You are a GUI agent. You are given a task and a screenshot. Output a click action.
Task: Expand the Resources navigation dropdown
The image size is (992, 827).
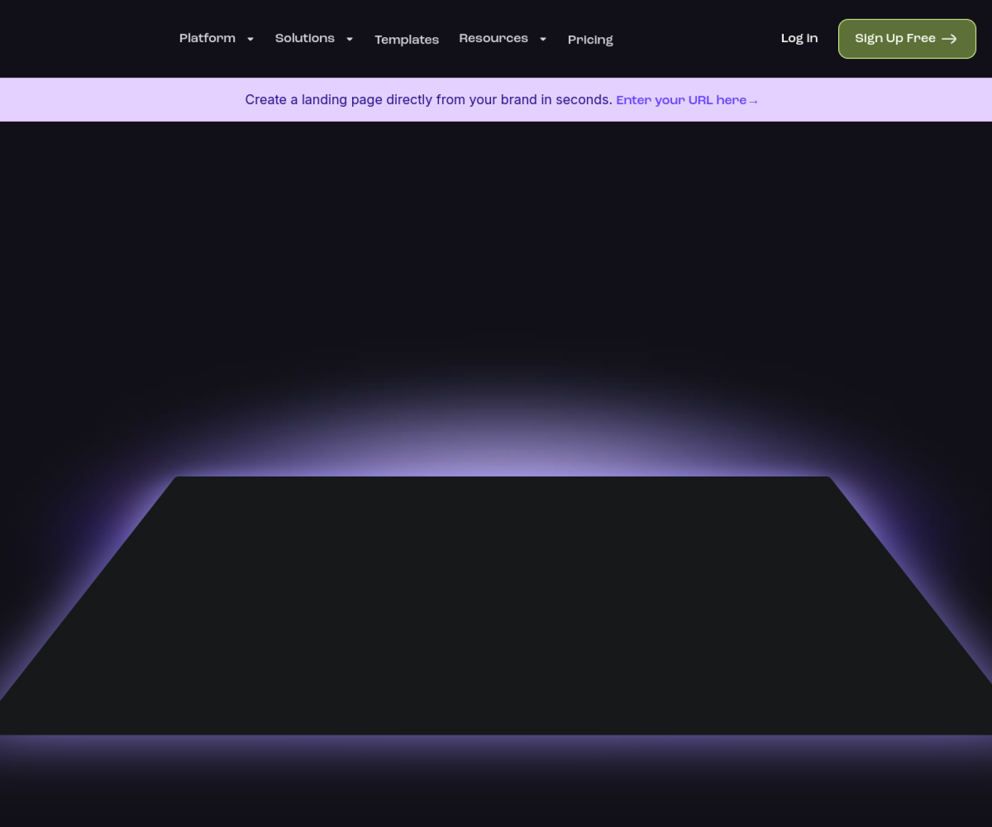click(493, 38)
